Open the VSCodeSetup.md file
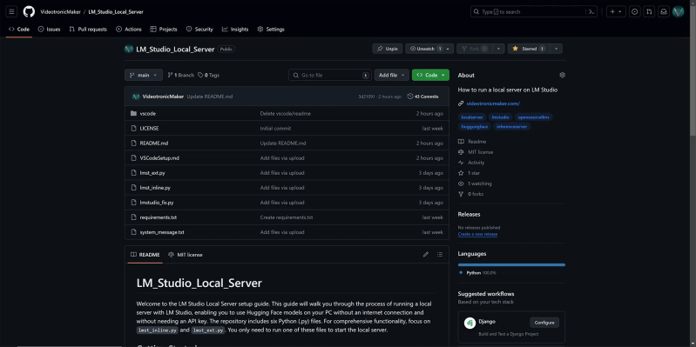This screenshot has width=696, height=347. (x=159, y=157)
